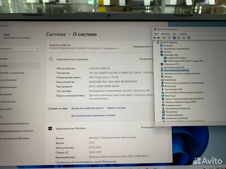This screenshot has width=226, height=169.
Task: Click the Процессоры chip icon
Action: click(163, 112)
